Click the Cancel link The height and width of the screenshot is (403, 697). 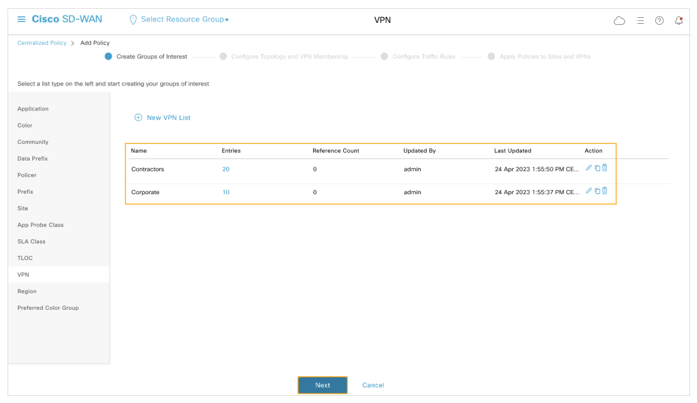[373, 385]
